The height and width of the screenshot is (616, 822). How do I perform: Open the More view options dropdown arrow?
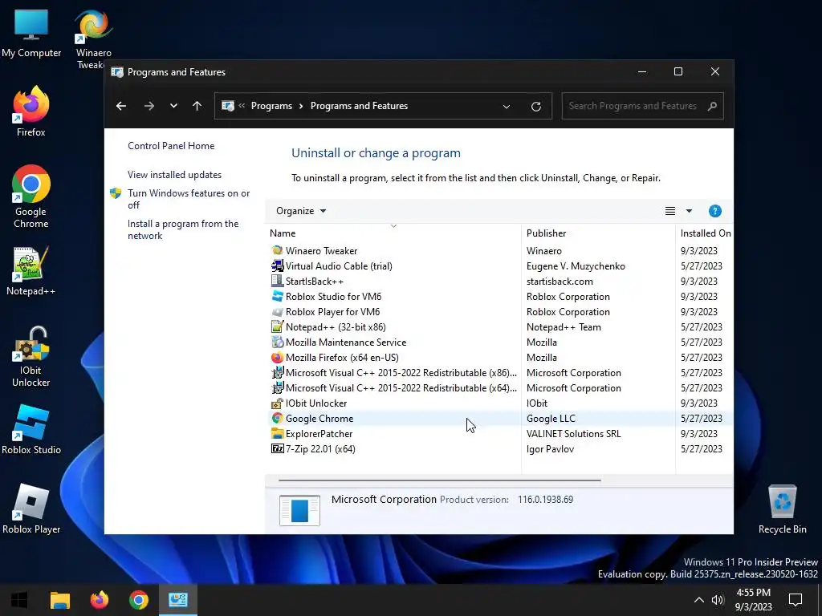(x=689, y=211)
